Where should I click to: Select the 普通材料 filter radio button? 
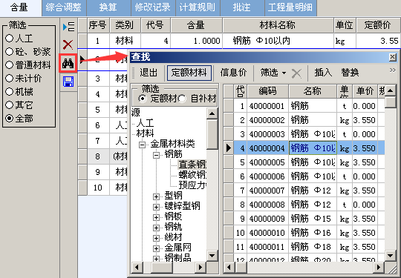point(9,64)
